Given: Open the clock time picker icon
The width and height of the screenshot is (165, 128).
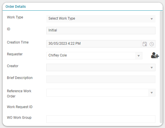Looking at the screenshot, I should click(x=151, y=44).
